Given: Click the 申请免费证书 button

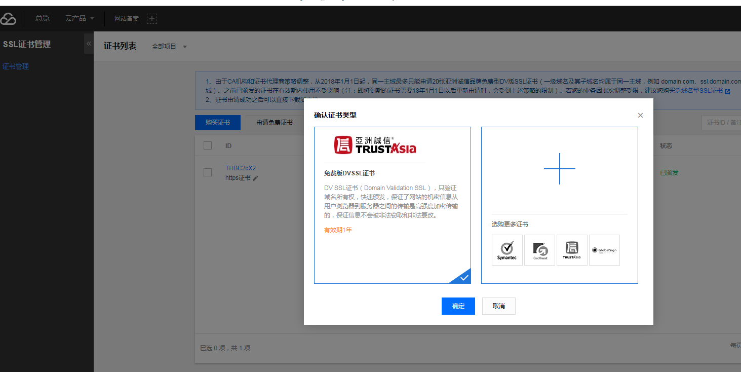Looking at the screenshot, I should pos(275,123).
